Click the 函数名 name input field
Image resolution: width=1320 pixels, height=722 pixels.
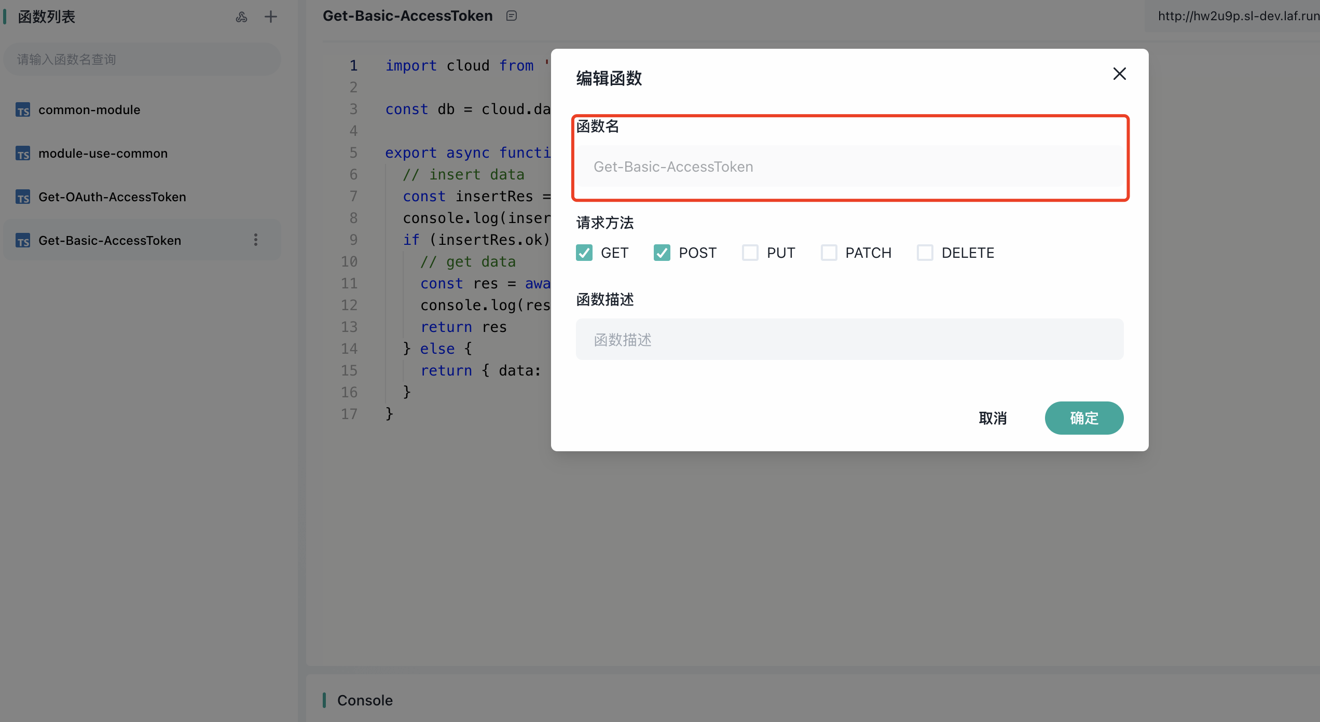pyautogui.click(x=850, y=166)
